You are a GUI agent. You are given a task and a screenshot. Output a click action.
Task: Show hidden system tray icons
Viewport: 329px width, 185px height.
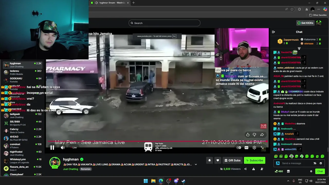pos(288,181)
